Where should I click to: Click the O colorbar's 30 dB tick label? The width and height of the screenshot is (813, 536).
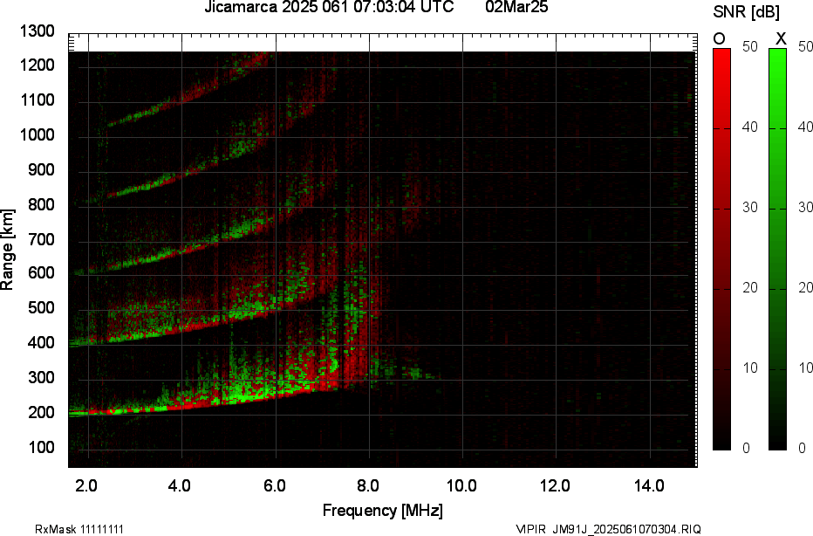pos(750,208)
